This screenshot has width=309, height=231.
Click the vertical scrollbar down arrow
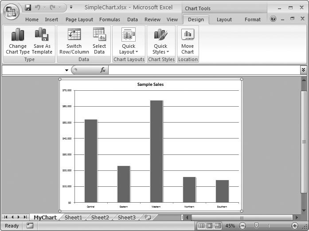[304, 210]
